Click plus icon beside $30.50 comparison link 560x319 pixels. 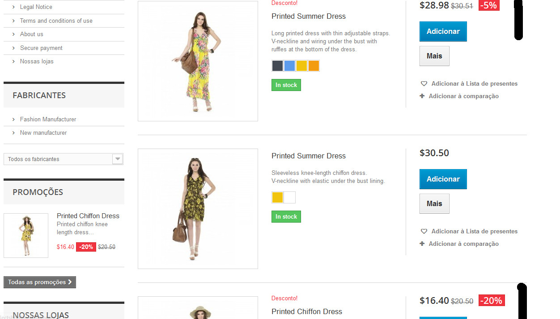[422, 244]
